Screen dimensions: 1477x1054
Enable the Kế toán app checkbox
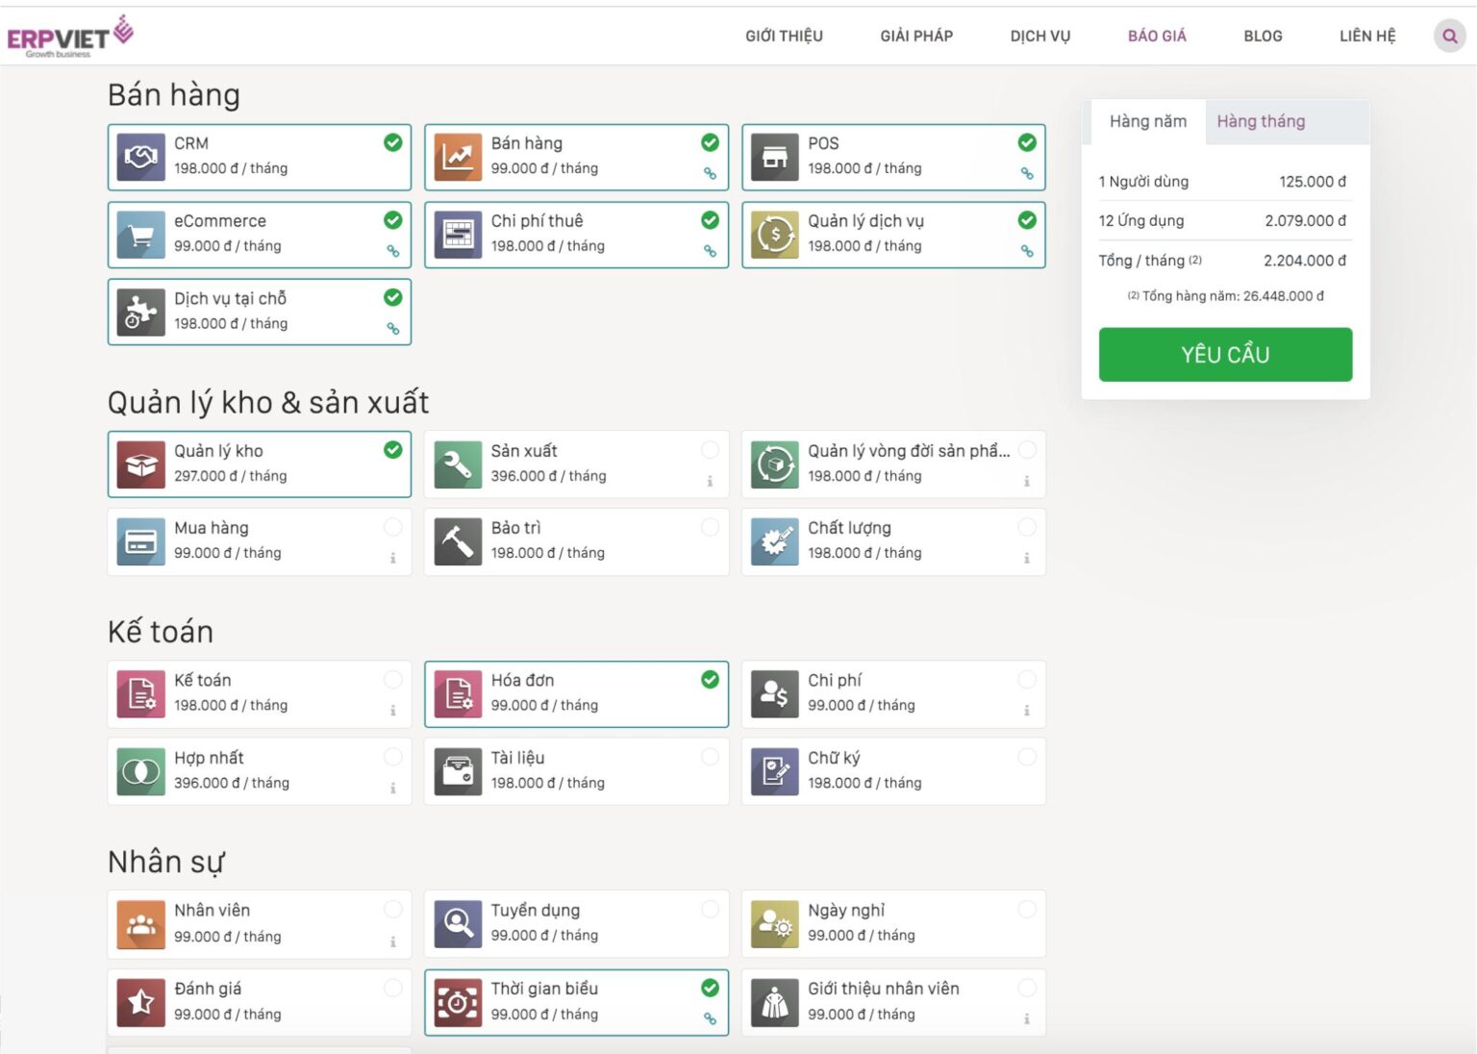[393, 680]
